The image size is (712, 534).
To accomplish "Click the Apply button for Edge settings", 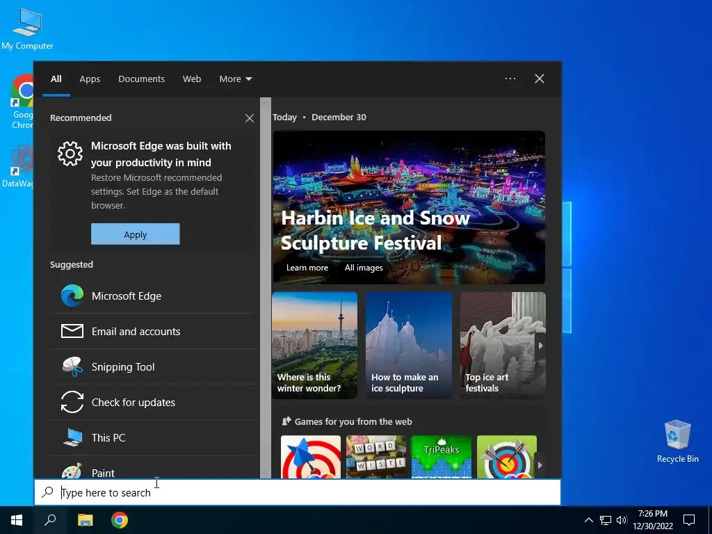I will 136,234.
